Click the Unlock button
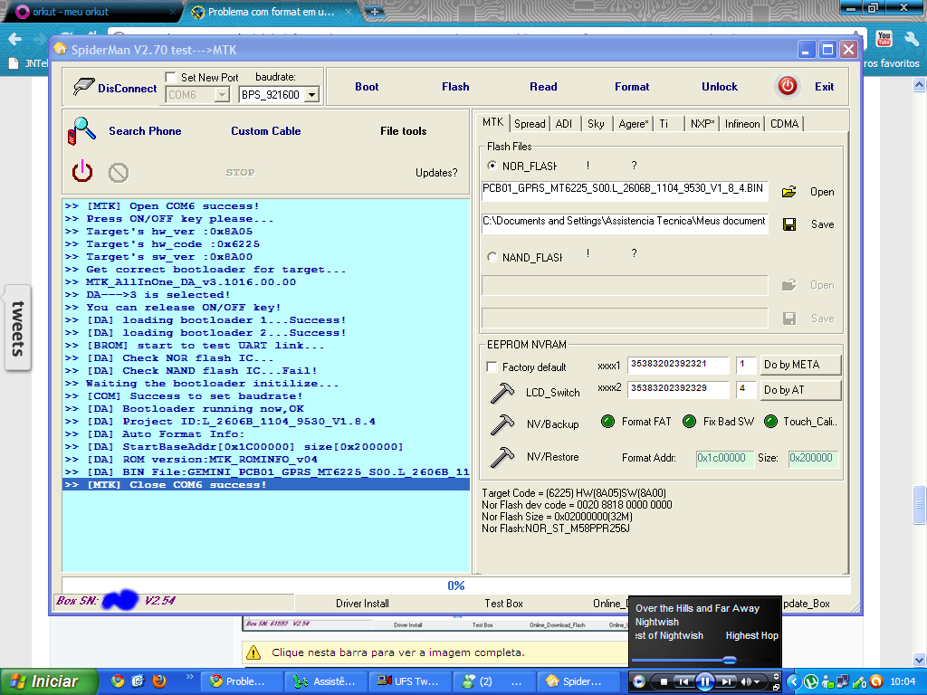The width and height of the screenshot is (927, 695). pos(720,87)
